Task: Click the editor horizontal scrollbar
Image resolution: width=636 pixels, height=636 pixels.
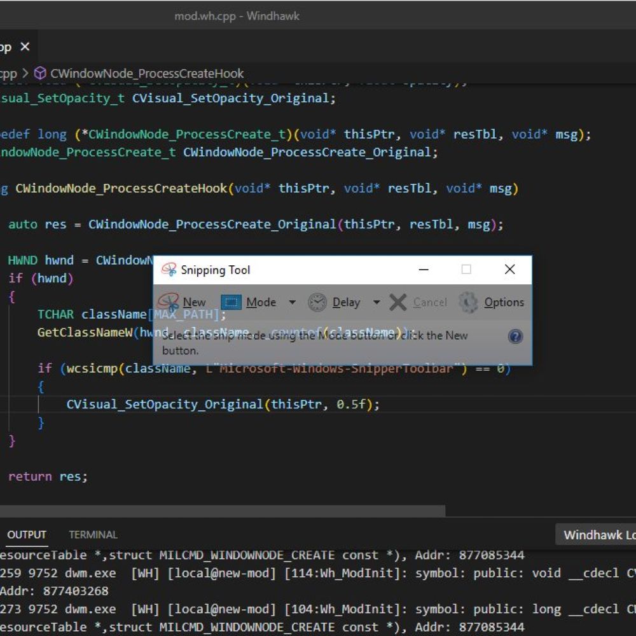Action: pos(222,511)
